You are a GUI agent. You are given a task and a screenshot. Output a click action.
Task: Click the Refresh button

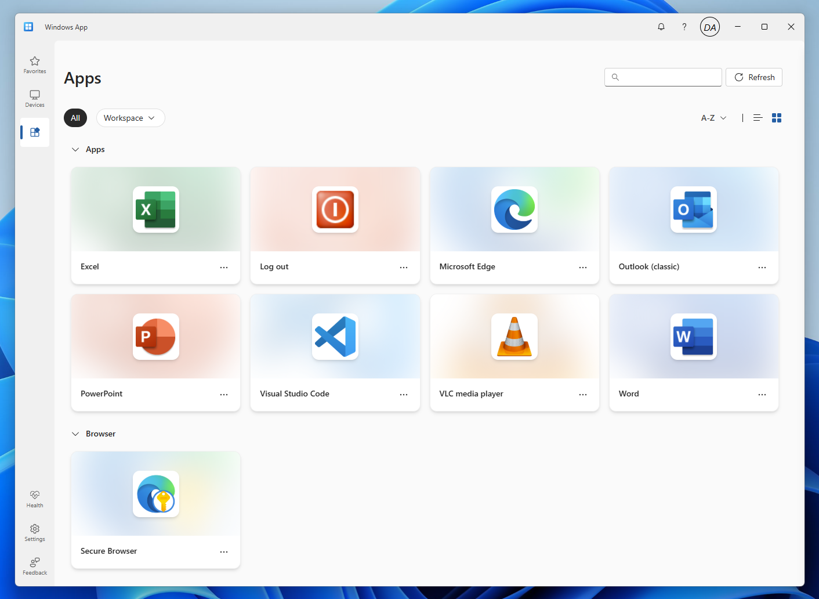(753, 77)
